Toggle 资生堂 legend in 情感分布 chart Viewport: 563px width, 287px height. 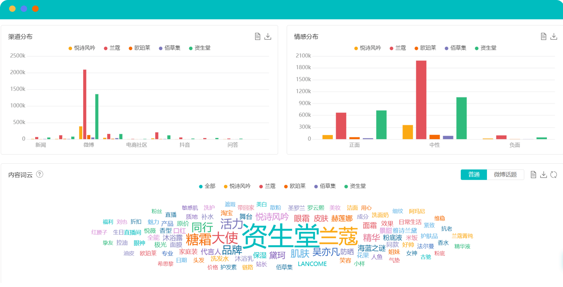coord(485,48)
